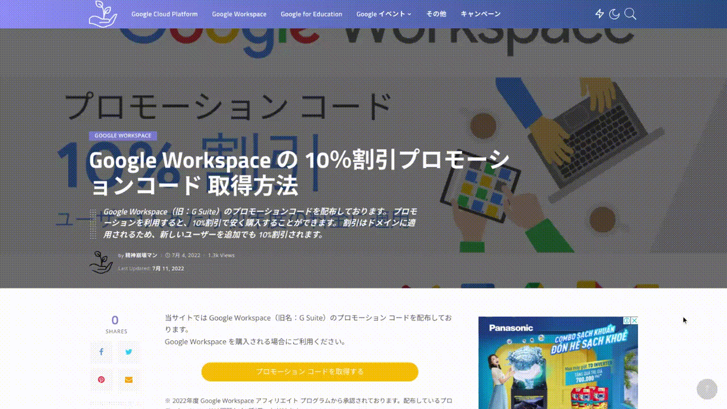
Task: Click the plant-in-hand site logo
Action: coord(103,14)
